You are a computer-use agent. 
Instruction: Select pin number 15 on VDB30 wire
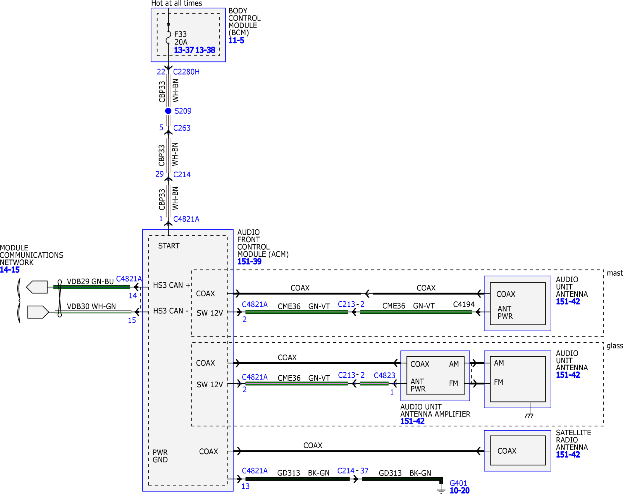click(x=132, y=321)
